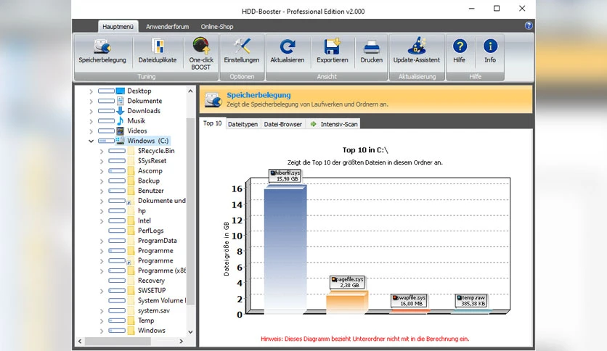The width and height of the screenshot is (607, 351).
Task: Expand ProgramData folder node
Action: (x=102, y=241)
